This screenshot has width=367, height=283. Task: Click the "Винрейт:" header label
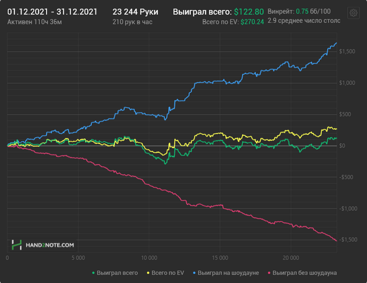coord(281,11)
